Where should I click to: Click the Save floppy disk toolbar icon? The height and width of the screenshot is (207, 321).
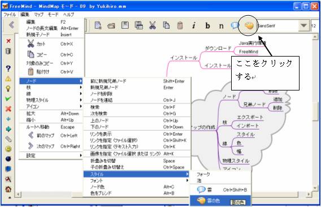pos(125,25)
